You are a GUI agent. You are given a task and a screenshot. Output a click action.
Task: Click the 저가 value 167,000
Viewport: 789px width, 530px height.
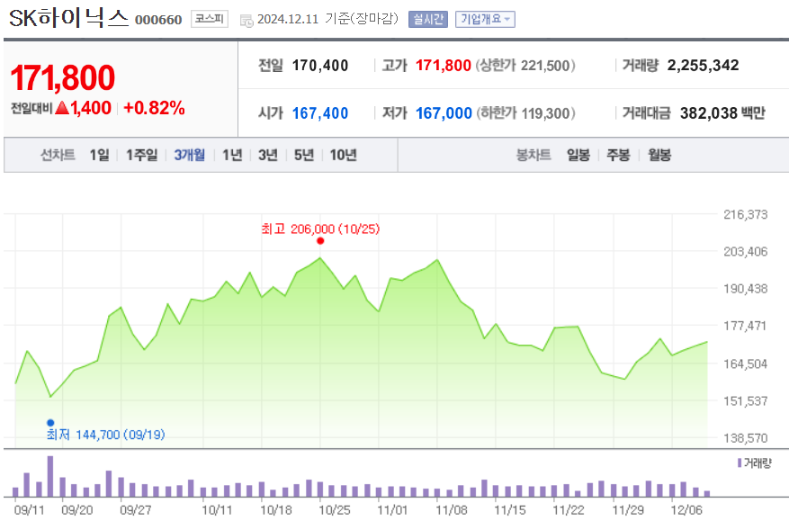click(x=444, y=113)
